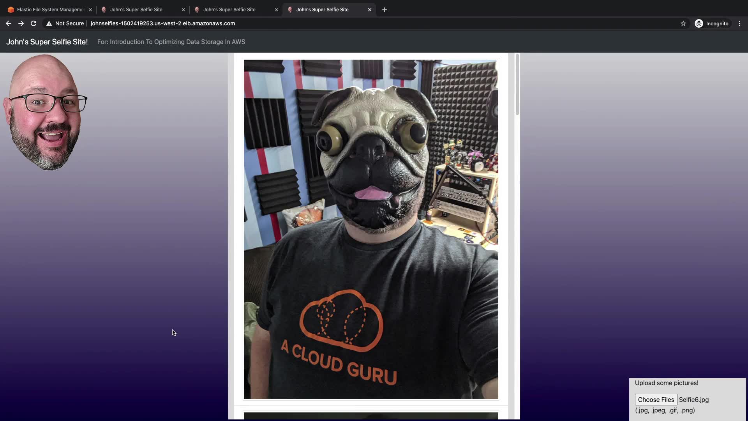This screenshot has width=748, height=421.
Task: Switch to the second Selfie Site tab
Action: (136, 10)
